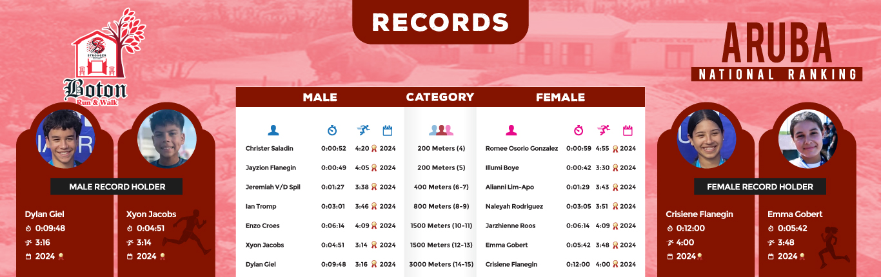Click the blue stopwatch icon in male column
881x277 pixels.
(x=332, y=130)
